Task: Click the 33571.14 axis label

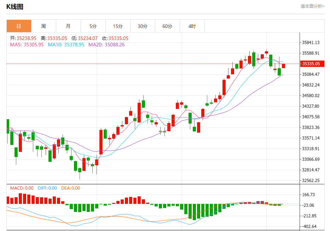Action: tap(311, 138)
